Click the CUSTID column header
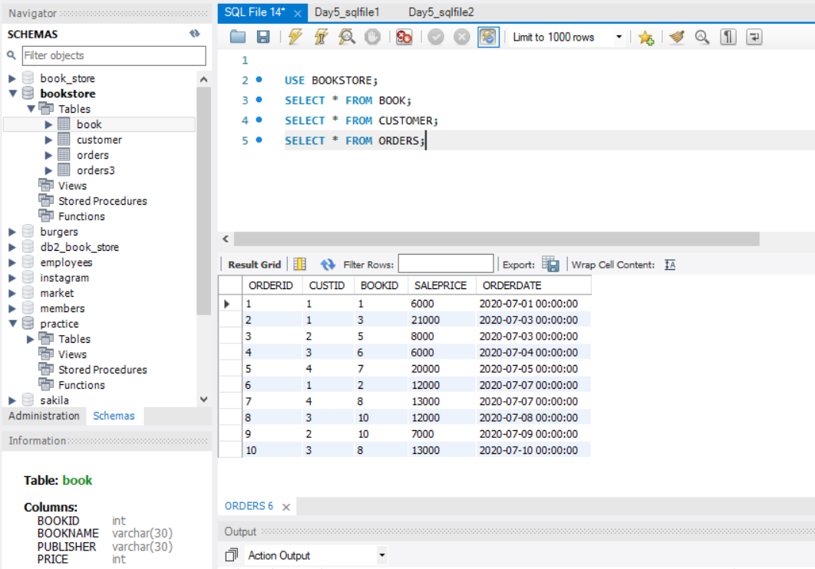Viewport: 815px width, 569px height. click(328, 285)
